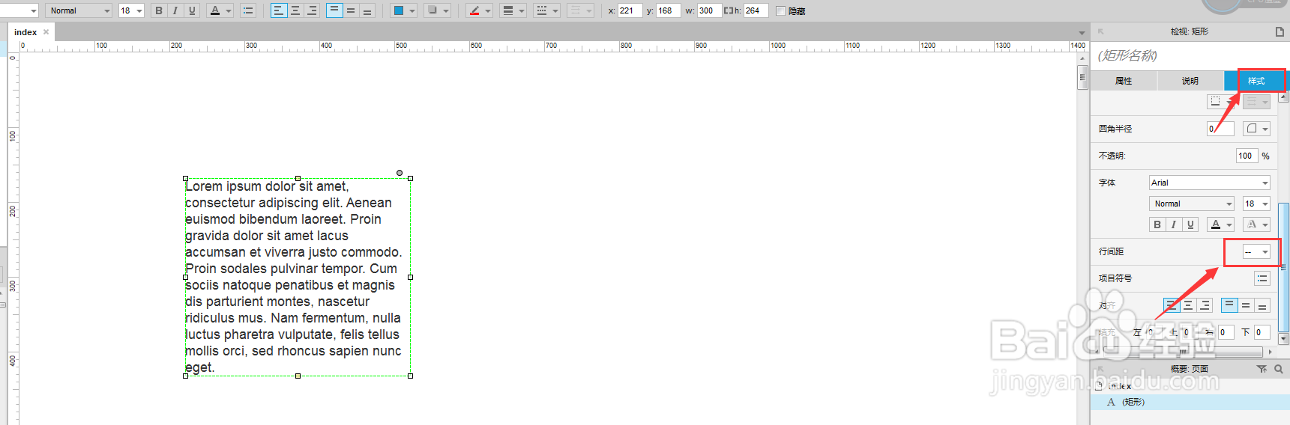
Task: Align text to top in toolbar
Action: tap(334, 10)
